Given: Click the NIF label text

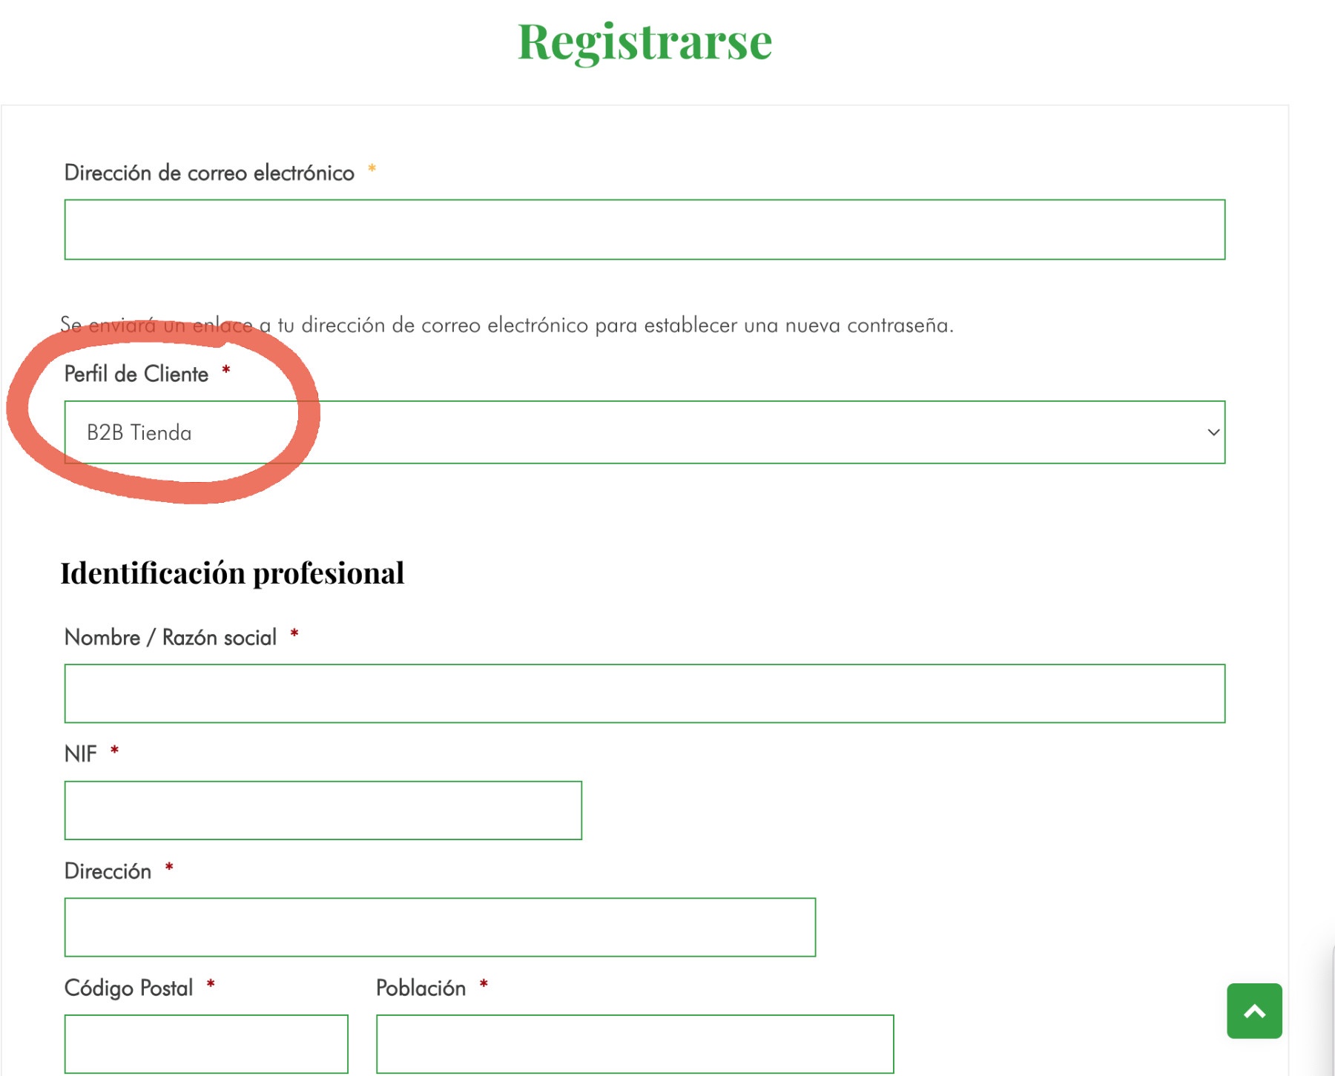Looking at the screenshot, I should (x=81, y=753).
